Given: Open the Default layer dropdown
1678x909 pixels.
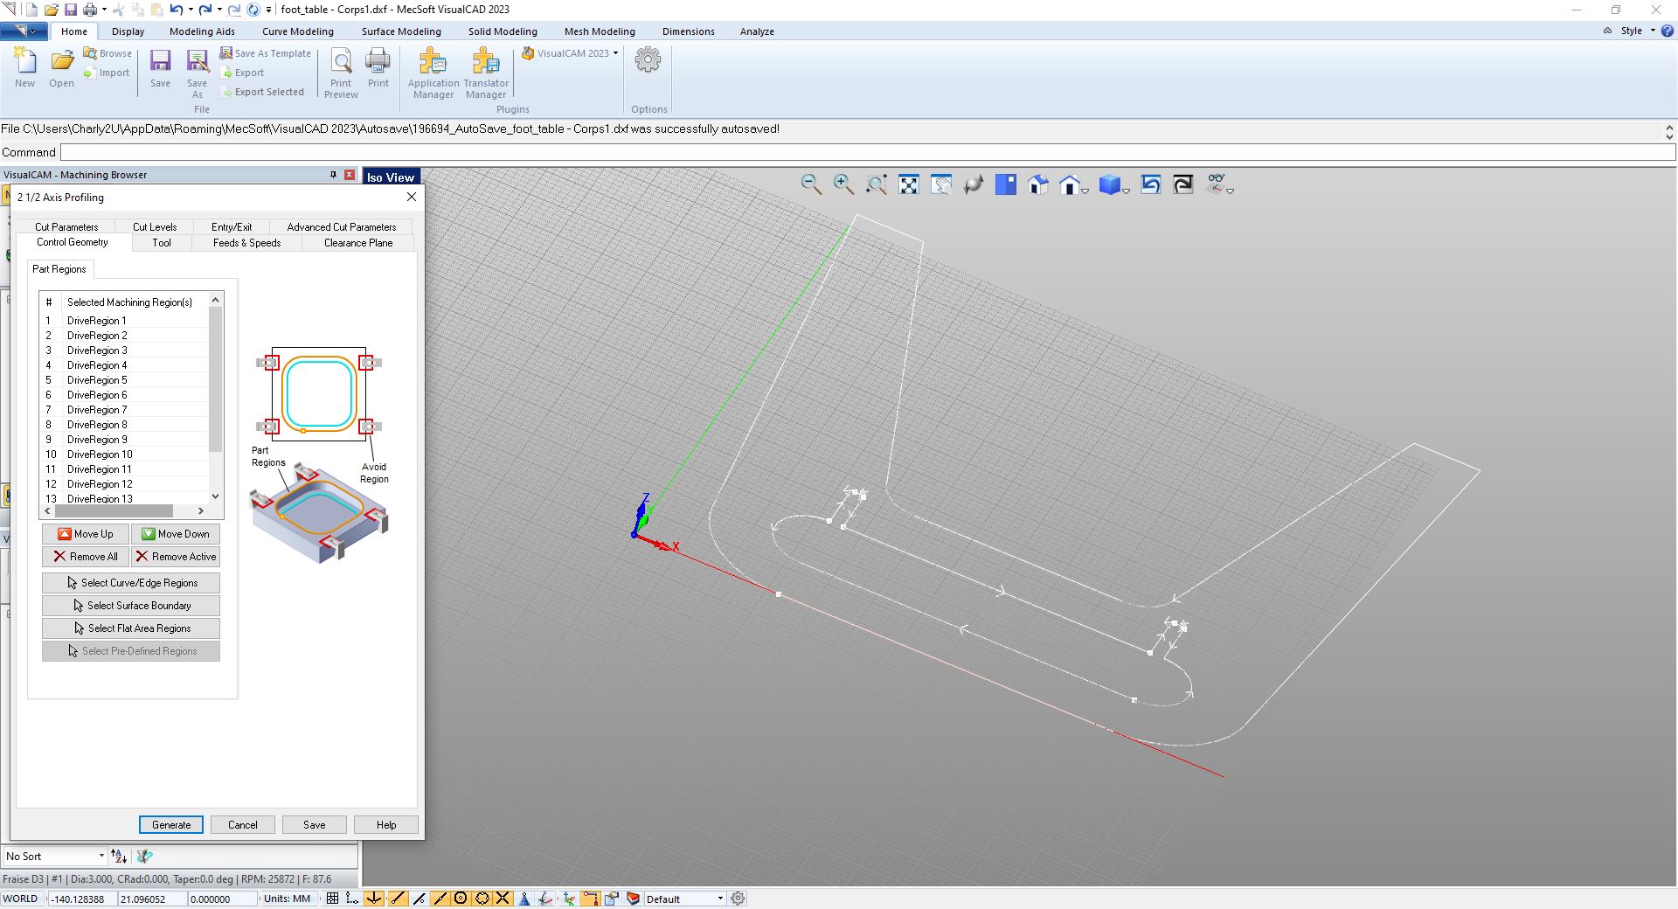Looking at the screenshot, I should point(684,899).
